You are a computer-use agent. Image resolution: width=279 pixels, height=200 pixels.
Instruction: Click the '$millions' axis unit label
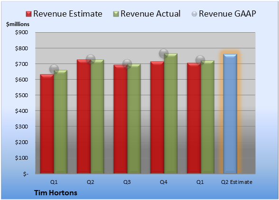coord(18,24)
